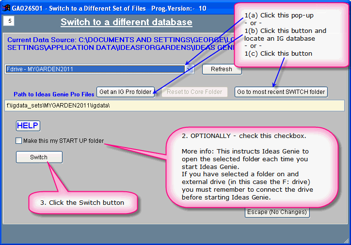Enable Make this my START UP folder checkbox
The height and width of the screenshot is (245, 351).
(x=18, y=140)
